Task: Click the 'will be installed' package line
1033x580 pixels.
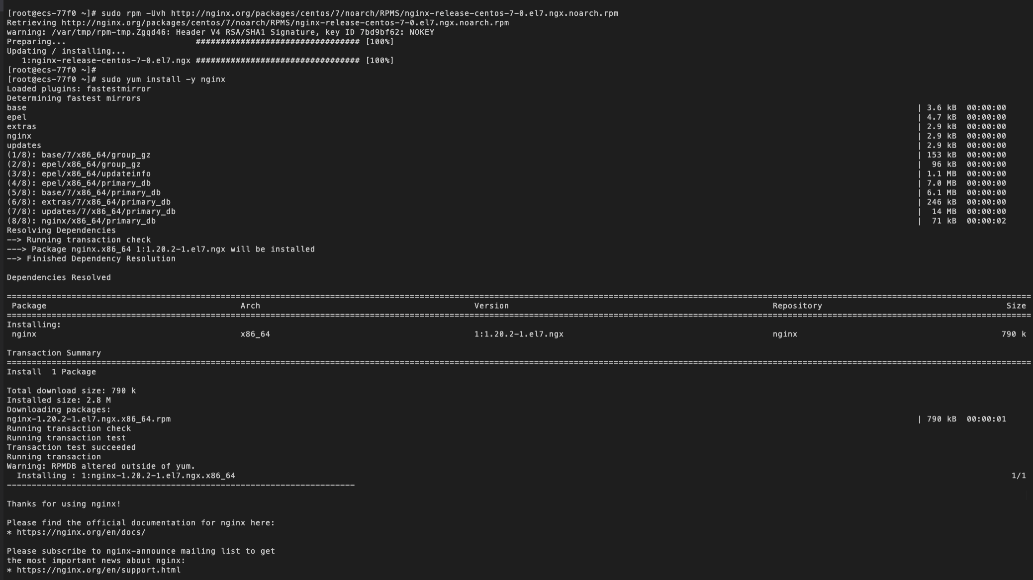Action: coord(161,249)
